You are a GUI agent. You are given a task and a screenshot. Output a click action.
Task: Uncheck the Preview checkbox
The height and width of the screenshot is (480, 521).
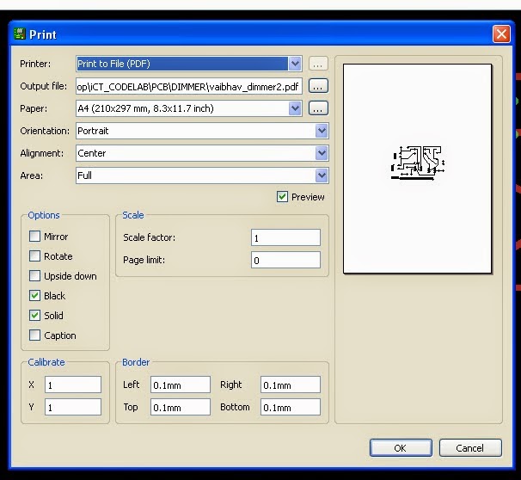coord(282,197)
